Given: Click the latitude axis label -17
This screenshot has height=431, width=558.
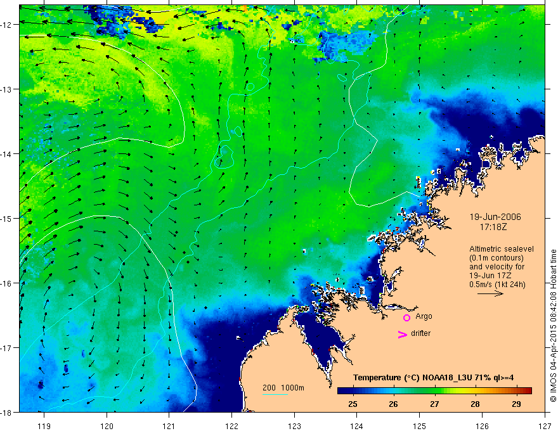Looking at the screenshot, I should pos(6,348).
